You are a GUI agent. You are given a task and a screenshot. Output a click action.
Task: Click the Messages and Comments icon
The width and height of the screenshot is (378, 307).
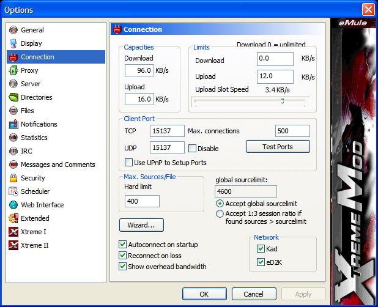coord(13,165)
